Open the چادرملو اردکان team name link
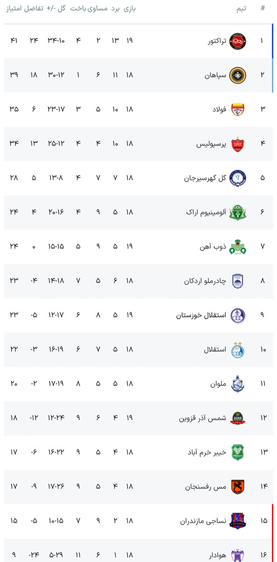The width and height of the screenshot is (277, 562). coord(205,281)
